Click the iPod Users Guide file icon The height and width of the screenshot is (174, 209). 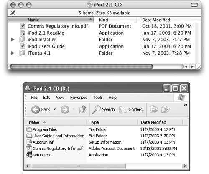22,46
